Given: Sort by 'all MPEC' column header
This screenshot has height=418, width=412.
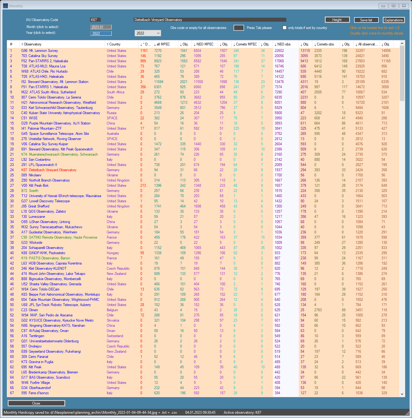Looking at the screenshot, I should (x=165, y=44).
